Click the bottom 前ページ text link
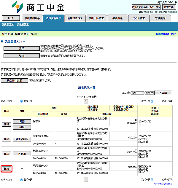 (x=28, y=180)
